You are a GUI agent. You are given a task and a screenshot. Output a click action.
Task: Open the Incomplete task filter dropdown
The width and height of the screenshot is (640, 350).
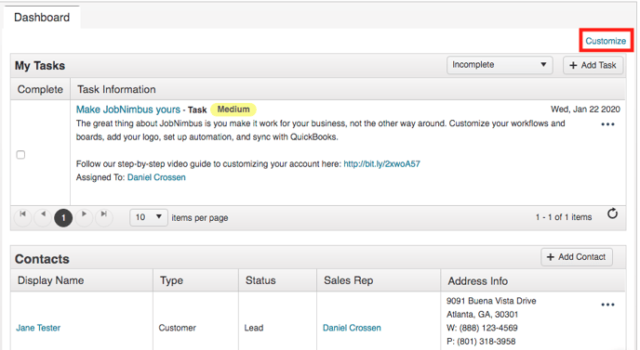(x=500, y=65)
